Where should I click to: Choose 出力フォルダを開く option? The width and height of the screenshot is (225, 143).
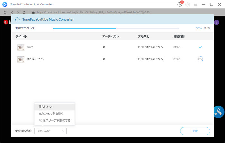pos(54,114)
